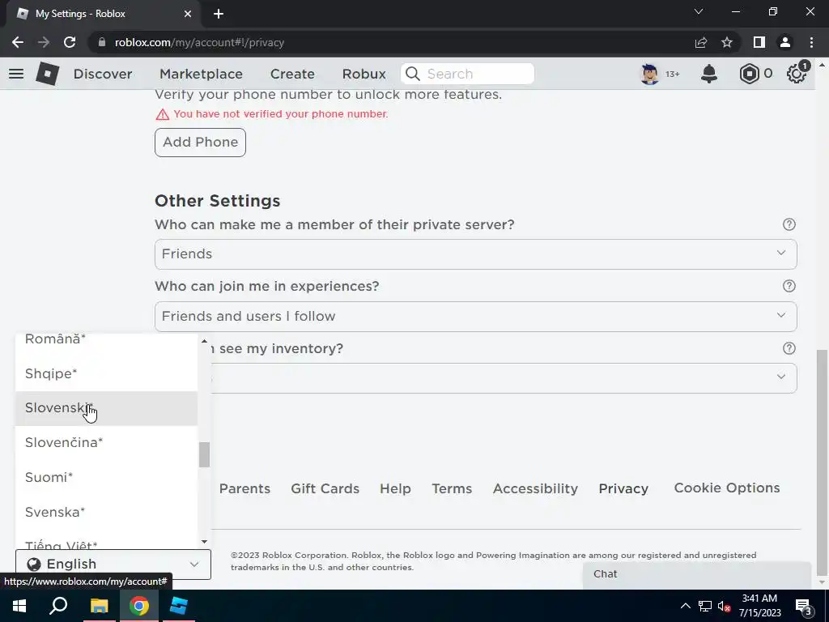Viewport: 829px width, 622px height.
Task: Click the search magnifier icon
Action: [413, 74]
